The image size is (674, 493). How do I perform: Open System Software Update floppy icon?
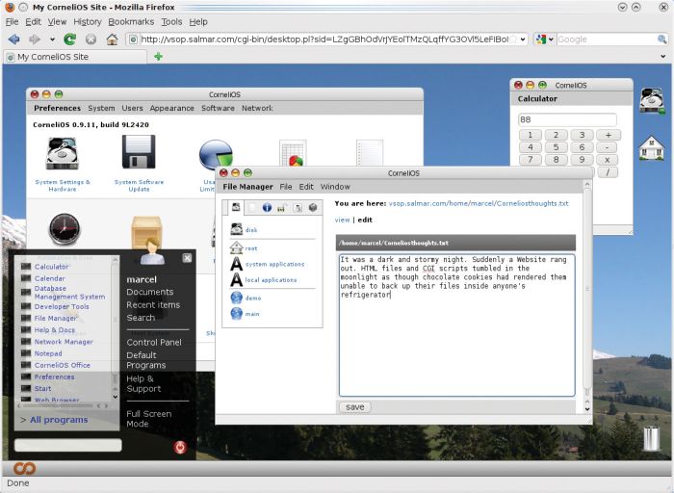[x=139, y=152]
